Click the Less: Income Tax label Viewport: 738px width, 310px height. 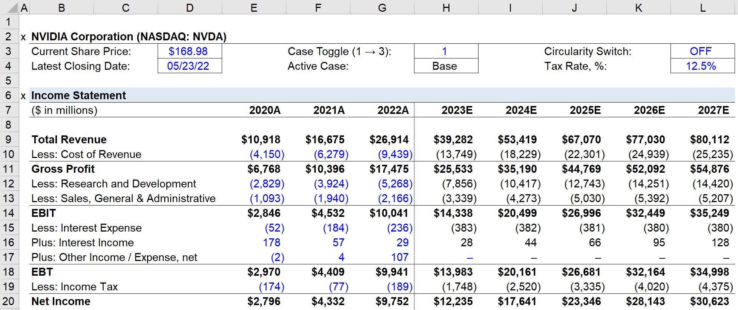[75, 287]
